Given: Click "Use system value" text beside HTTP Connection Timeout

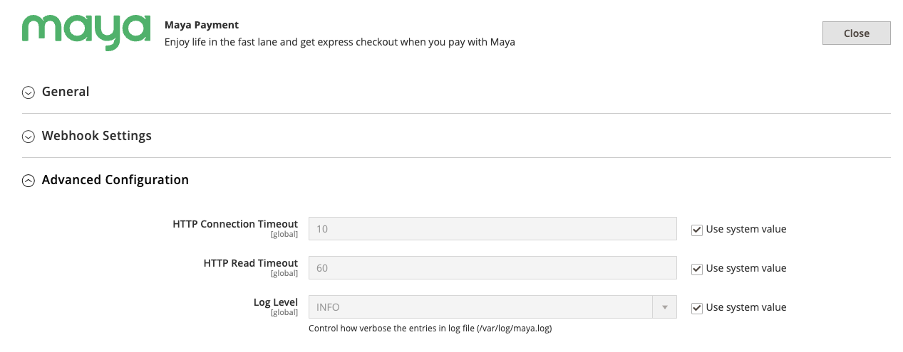Looking at the screenshot, I should click(x=746, y=229).
